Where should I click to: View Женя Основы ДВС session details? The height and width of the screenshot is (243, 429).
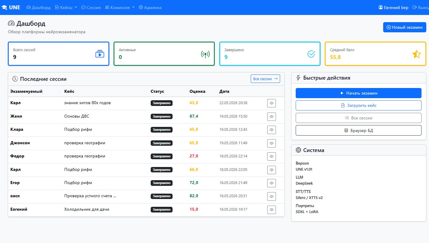[x=271, y=116]
